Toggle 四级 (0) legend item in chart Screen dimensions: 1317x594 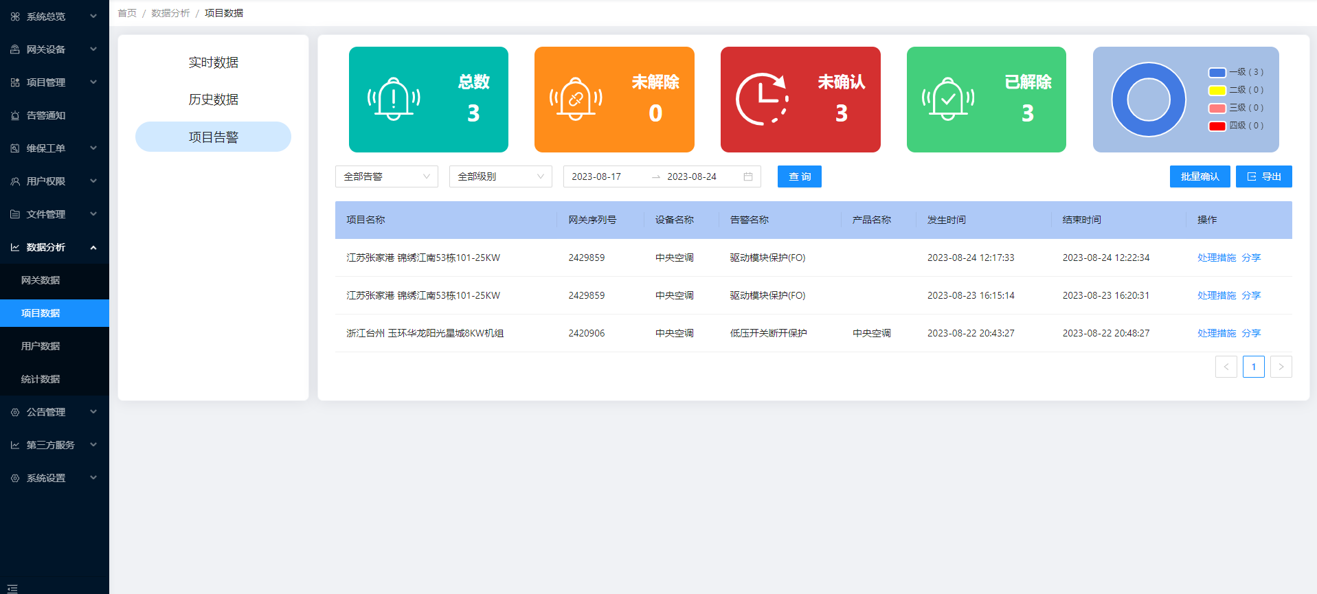pos(1236,126)
